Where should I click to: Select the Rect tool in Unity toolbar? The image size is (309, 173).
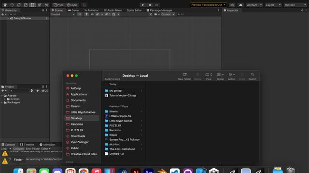[x=32, y=5]
